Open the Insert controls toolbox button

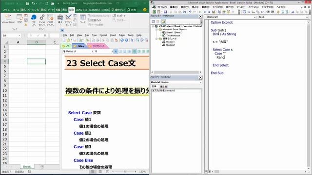pyautogui.click(x=60, y=20)
